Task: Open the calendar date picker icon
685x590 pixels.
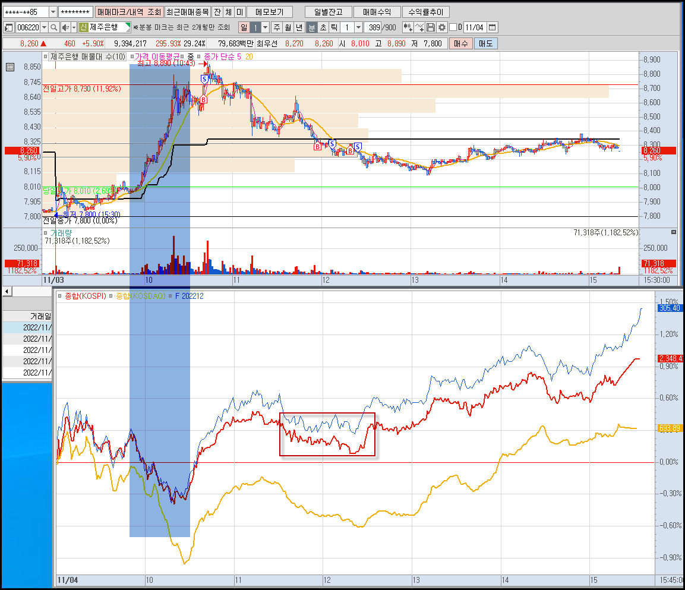Action: [x=493, y=27]
